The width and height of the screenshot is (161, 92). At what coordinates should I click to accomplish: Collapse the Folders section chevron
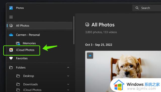click(68, 67)
